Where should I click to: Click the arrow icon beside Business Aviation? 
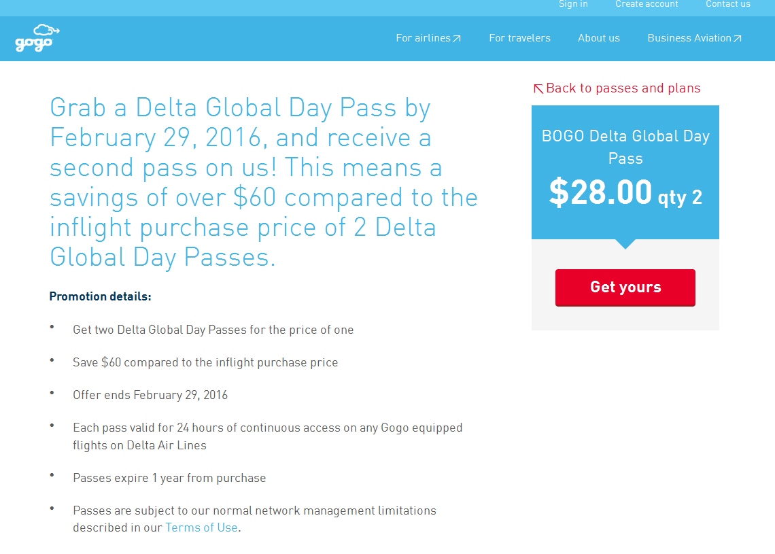coord(738,39)
